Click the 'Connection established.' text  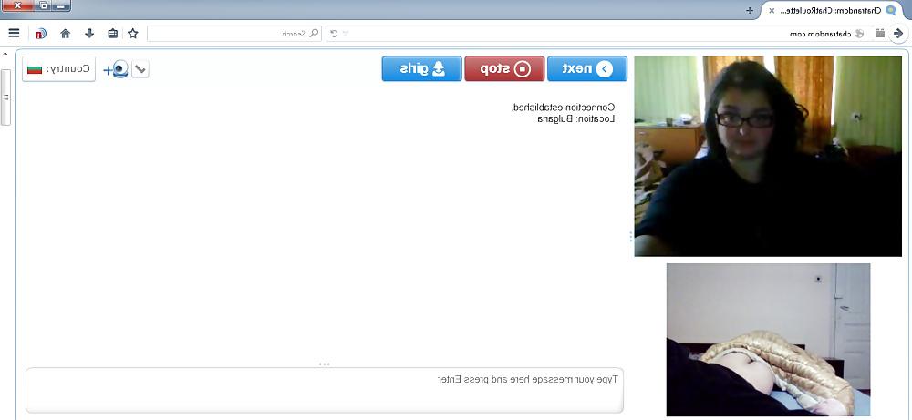pyautogui.click(x=563, y=108)
